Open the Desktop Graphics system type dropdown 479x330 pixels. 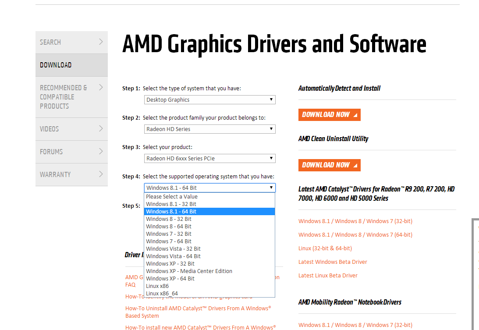(209, 99)
